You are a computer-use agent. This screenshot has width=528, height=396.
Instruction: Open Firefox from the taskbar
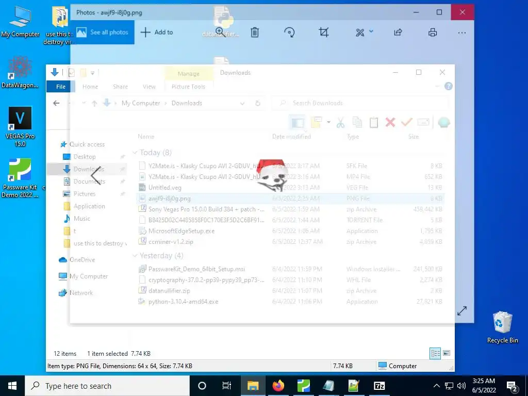(x=278, y=386)
